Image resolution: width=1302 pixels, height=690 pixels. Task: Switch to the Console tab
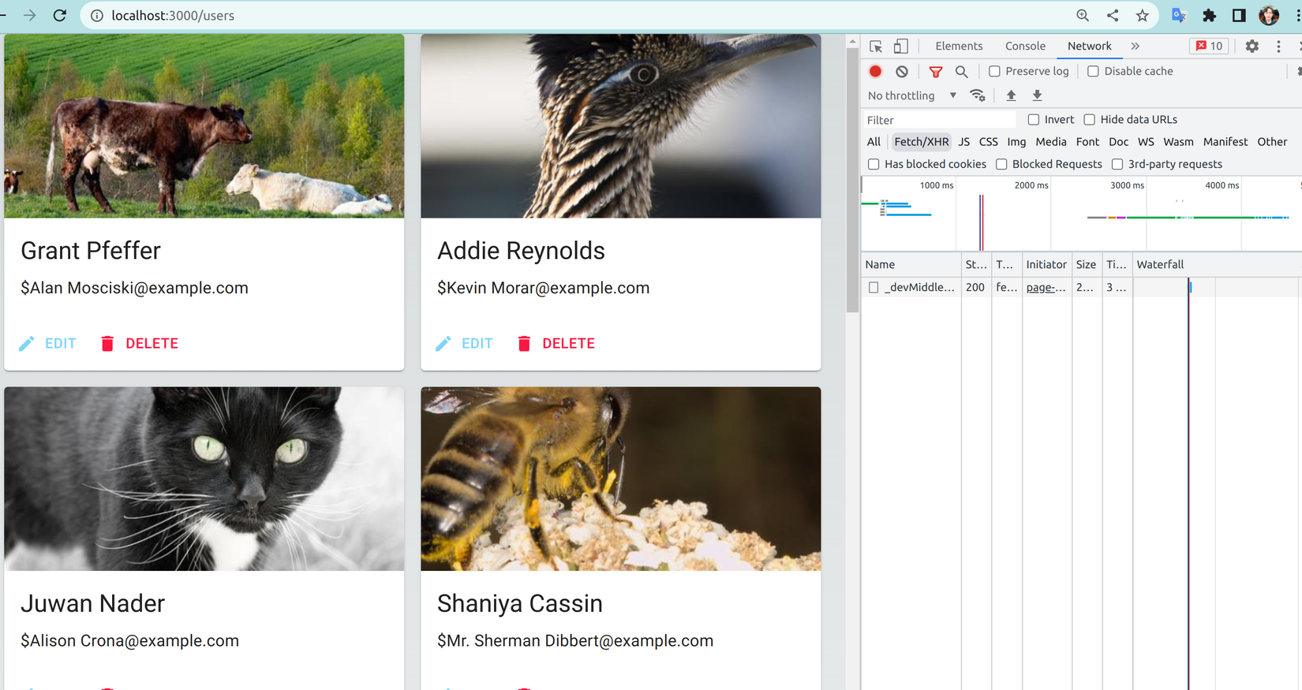pyautogui.click(x=1025, y=46)
